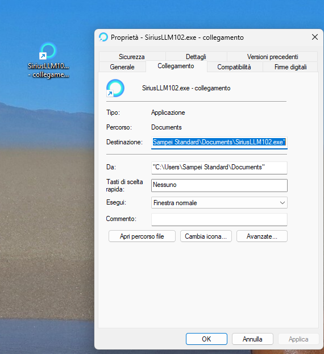Open the Cambia icona dialog

click(x=206, y=236)
